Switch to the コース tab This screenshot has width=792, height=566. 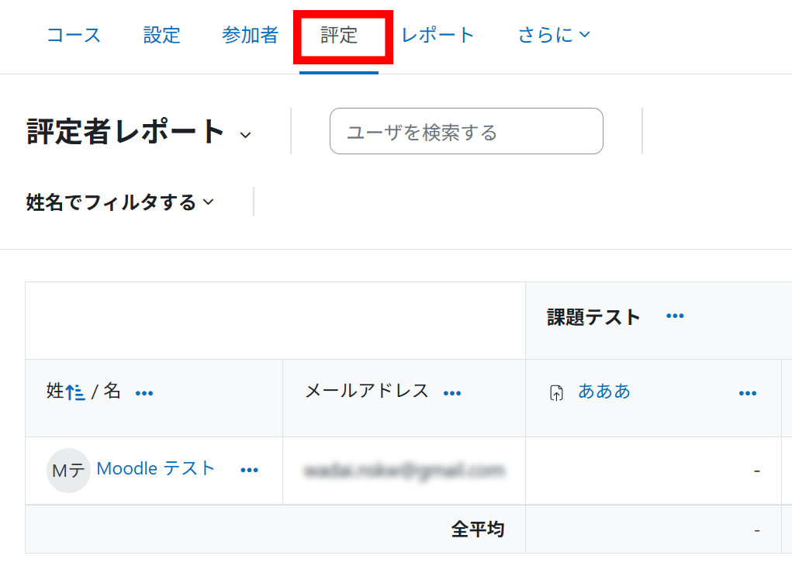pos(74,35)
